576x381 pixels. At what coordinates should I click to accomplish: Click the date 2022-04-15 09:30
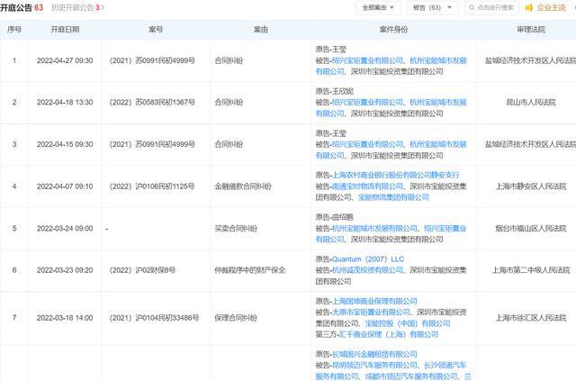coord(65,144)
